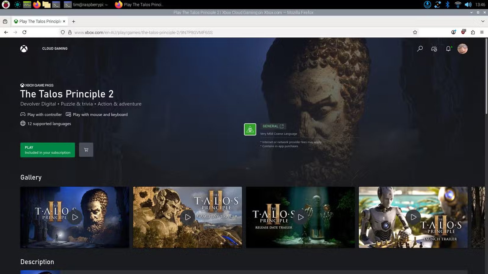Toggle Bluetooth from the system tray
The width and height of the screenshot is (488, 274).
click(x=448, y=5)
